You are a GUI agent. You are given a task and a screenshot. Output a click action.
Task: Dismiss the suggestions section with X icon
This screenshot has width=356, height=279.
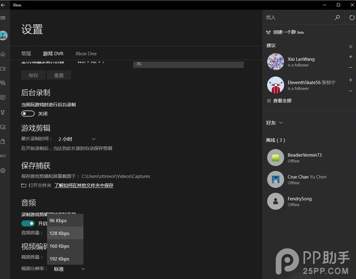point(351,46)
